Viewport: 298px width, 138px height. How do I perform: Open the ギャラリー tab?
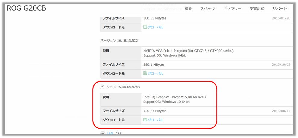click(232, 8)
